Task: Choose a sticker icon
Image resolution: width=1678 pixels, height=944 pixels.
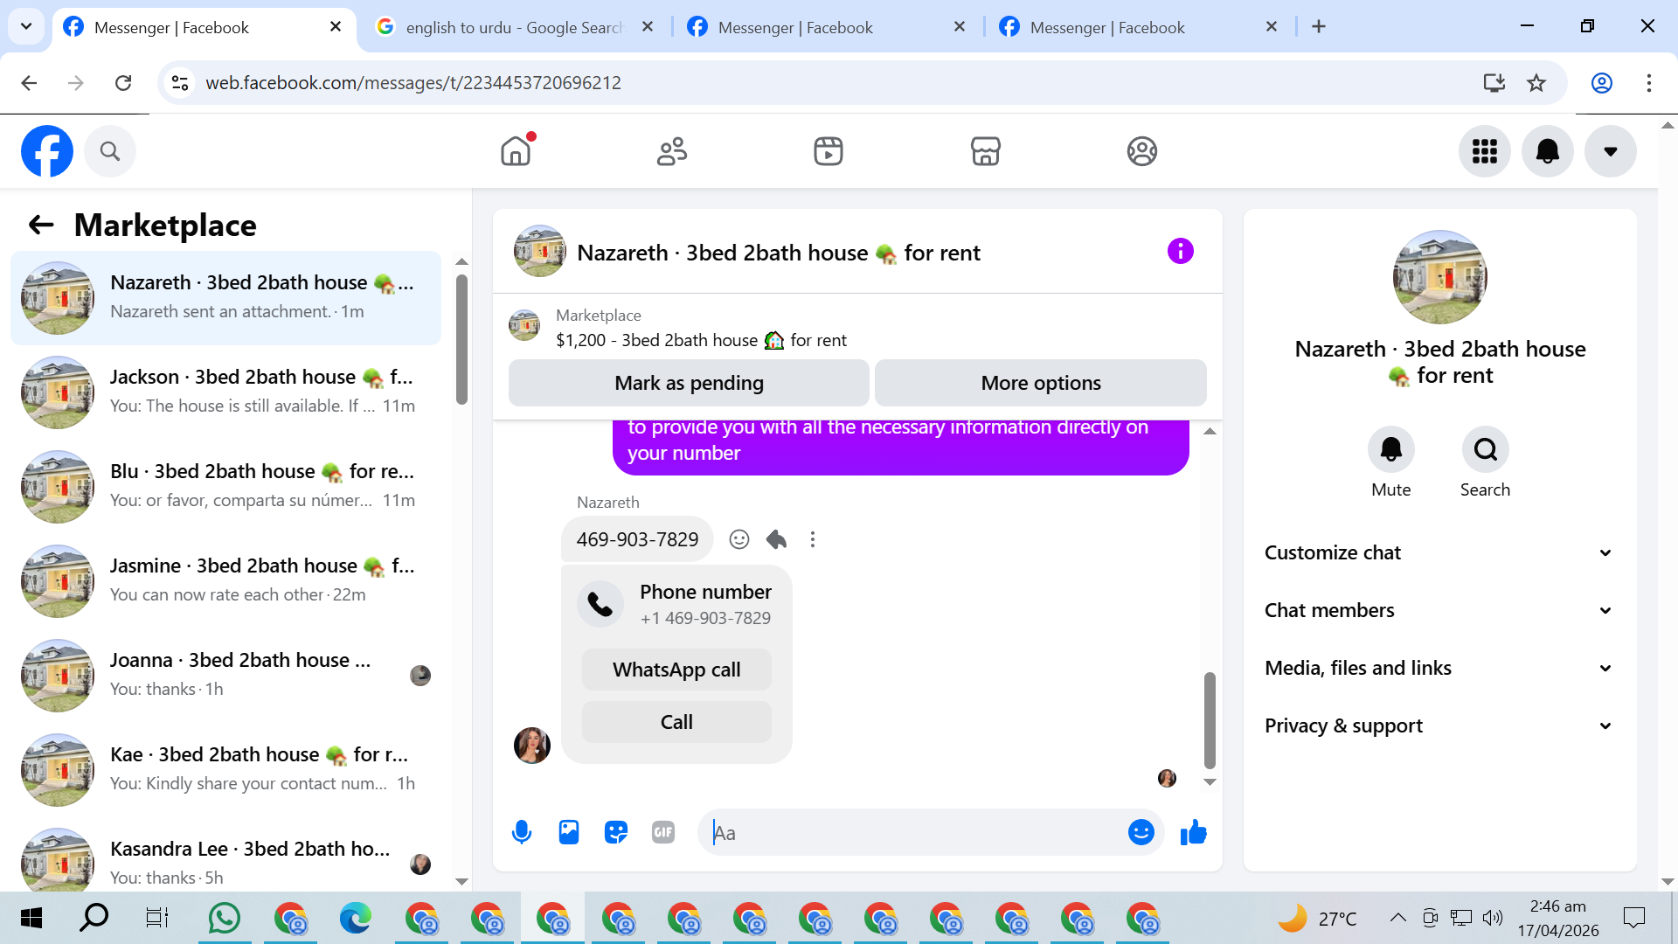Action: pos(616,832)
